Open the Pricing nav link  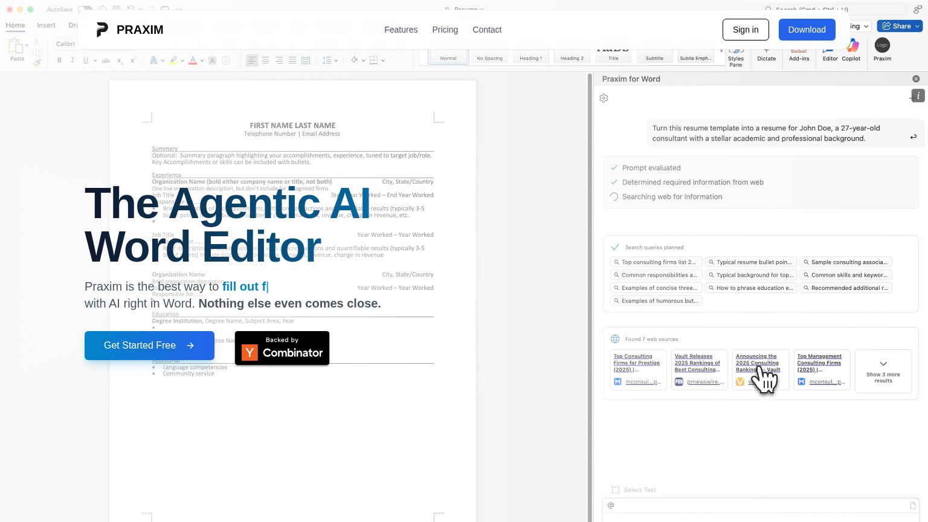coord(445,30)
